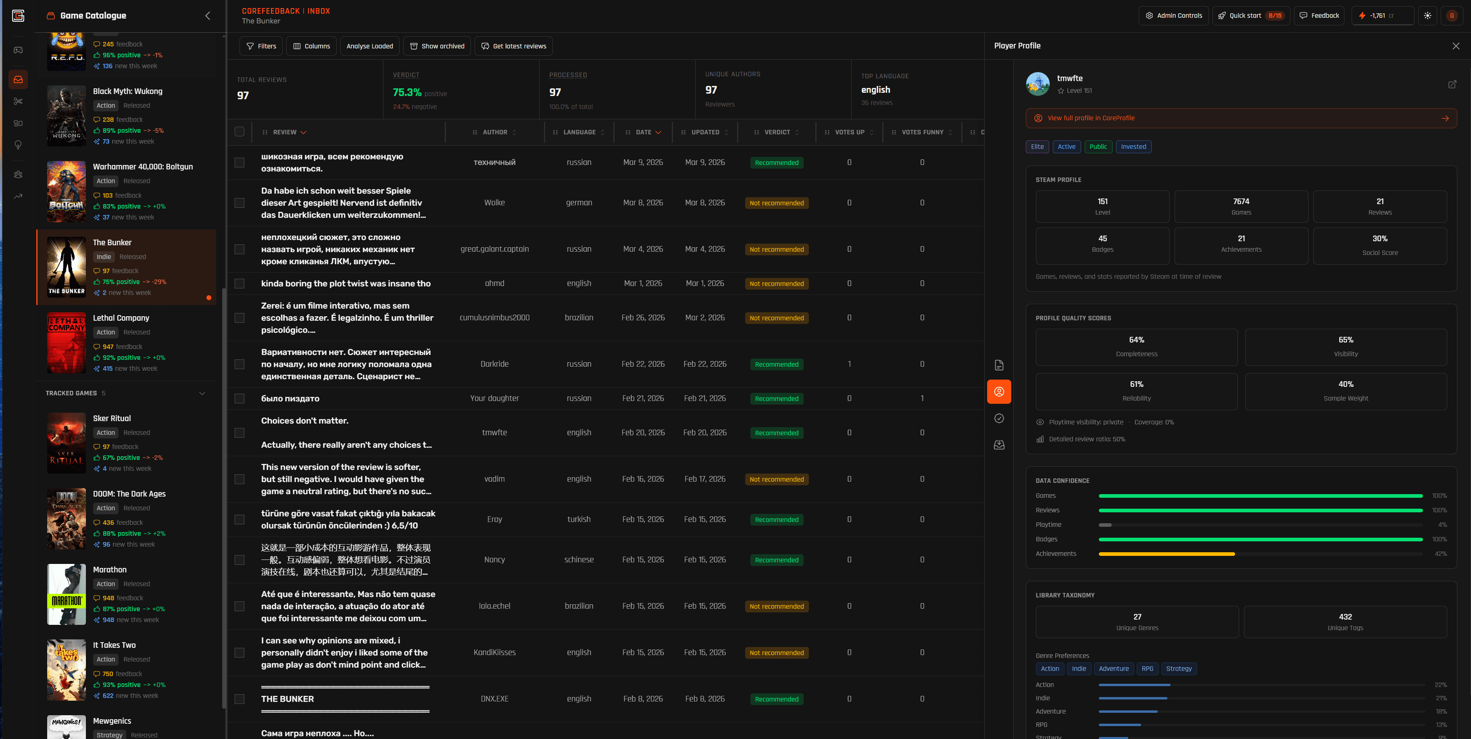Click the scissors icon in left sidebar
This screenshot has width=1471, height=739.
(x=18, y=101)
